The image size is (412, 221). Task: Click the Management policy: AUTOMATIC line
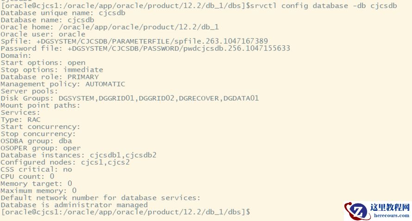point(63,84)
